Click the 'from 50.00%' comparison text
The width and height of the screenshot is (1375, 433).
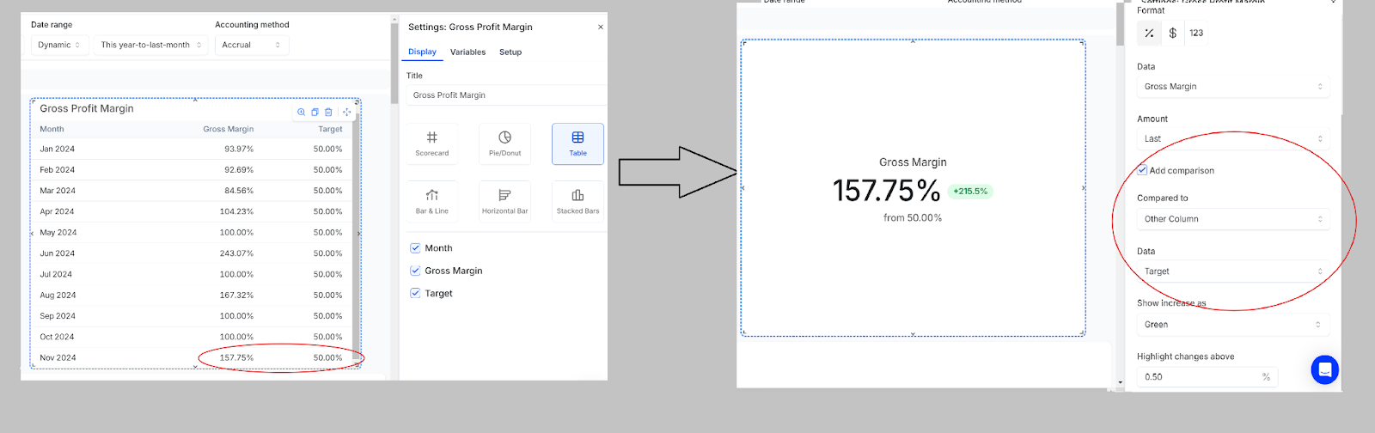[x=913, y=218]
